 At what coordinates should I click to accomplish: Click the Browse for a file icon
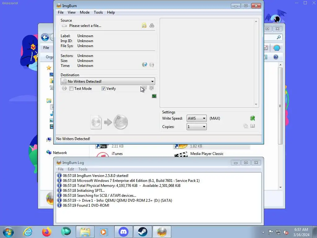(144, 25)
